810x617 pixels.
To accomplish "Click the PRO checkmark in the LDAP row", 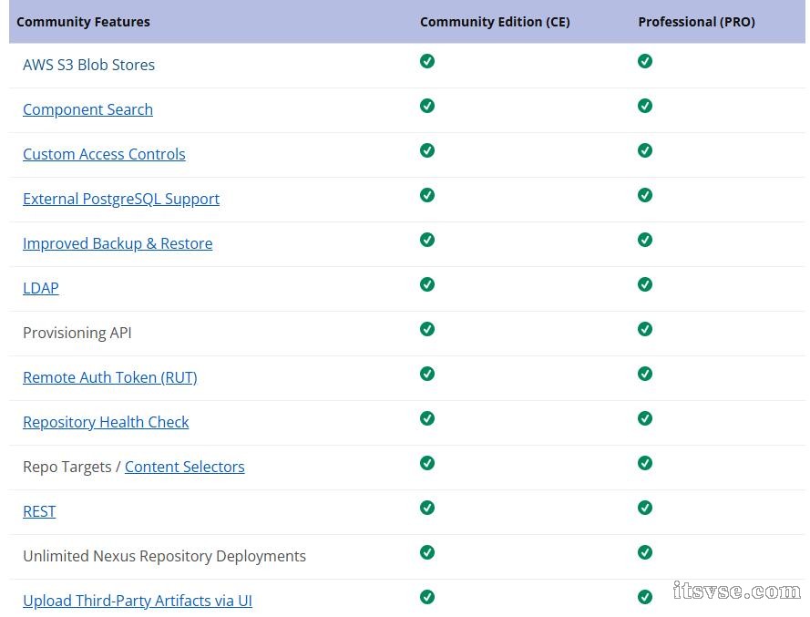I will click(645, 284).
